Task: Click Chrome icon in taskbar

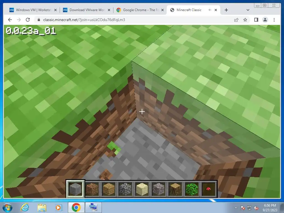Action: pos(76,207)
